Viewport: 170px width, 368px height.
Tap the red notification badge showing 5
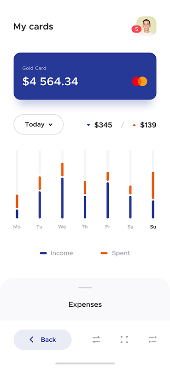click(x=136, y=29)
